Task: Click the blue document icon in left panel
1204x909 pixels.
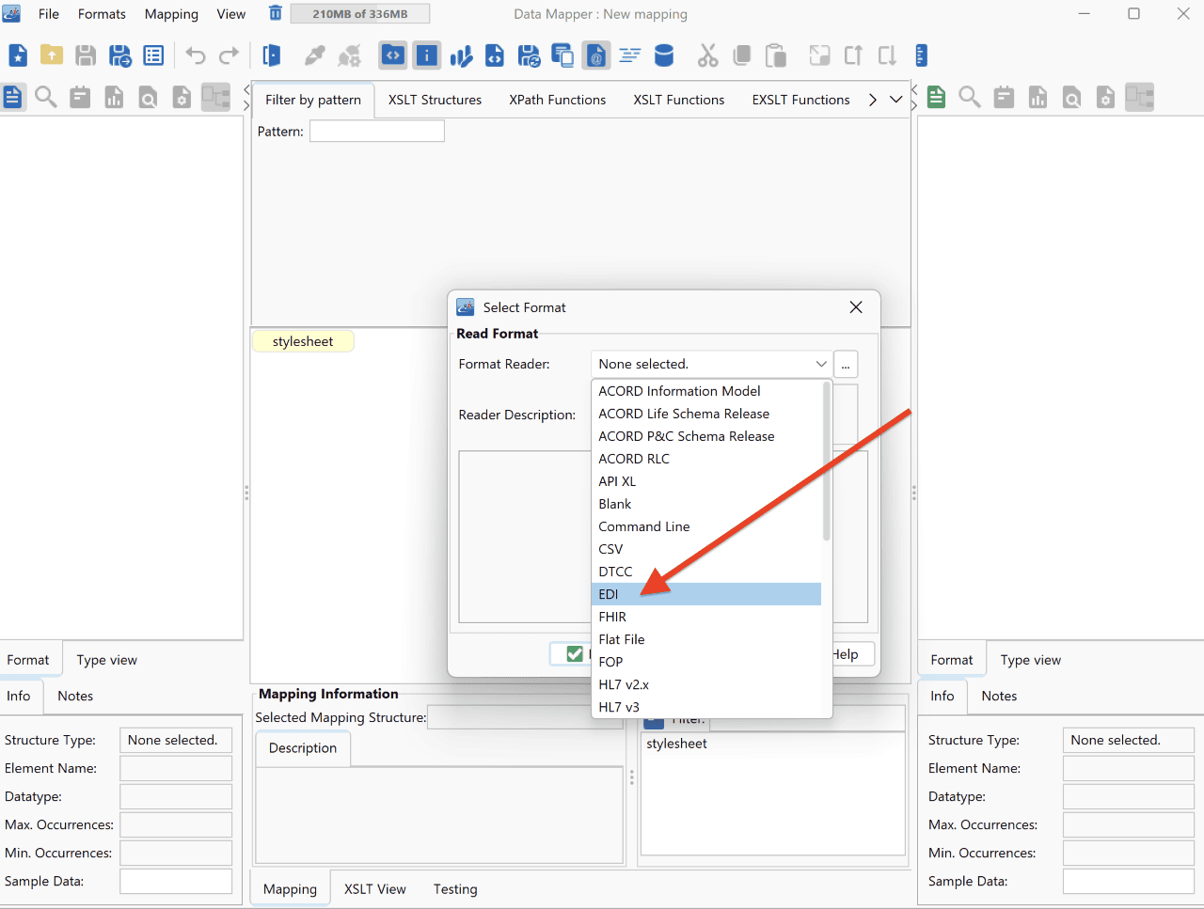Action: coord(12,97)
